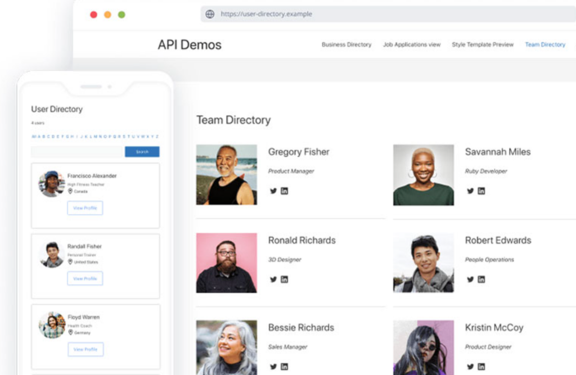Open Gregory Fisher's LinkedIn icon

[x=284, y=191]
